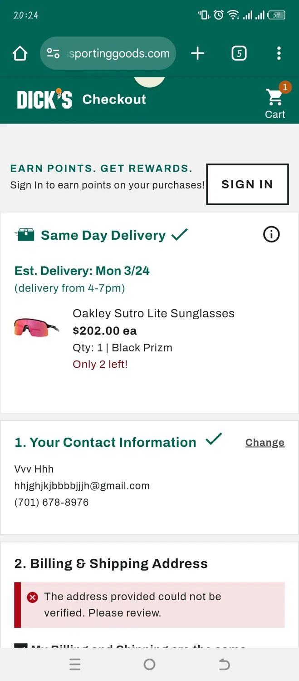
Task: Tap the browser home icon
Action: pos(20,54)
